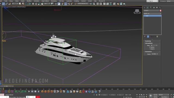Toggle Window/Crossing selection mode
This screenshot has height=98, width=174.
(x=29, y=4)
